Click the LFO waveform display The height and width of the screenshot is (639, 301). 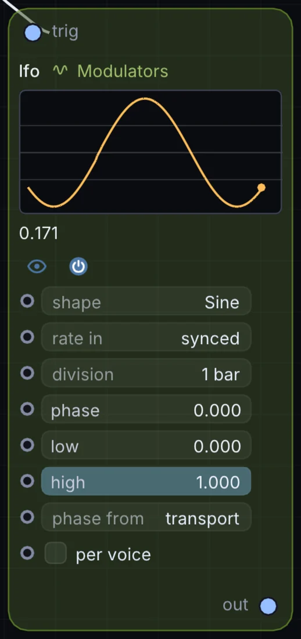[150, 152]
